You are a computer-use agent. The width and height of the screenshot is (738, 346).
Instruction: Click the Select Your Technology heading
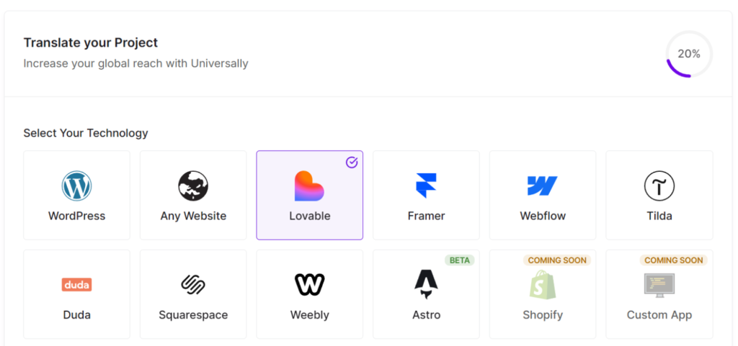pos(86,133)
